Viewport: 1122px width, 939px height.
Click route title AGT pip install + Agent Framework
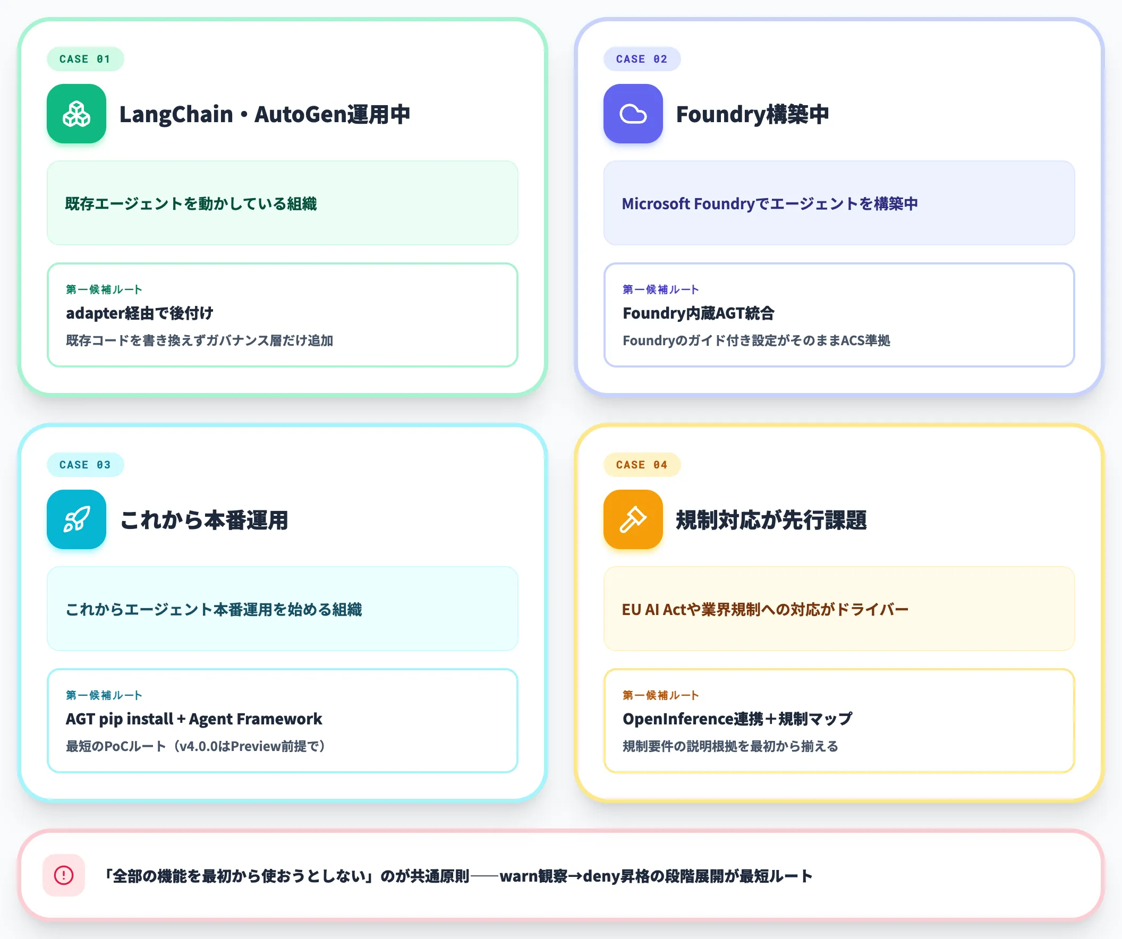tap(194, 719)
